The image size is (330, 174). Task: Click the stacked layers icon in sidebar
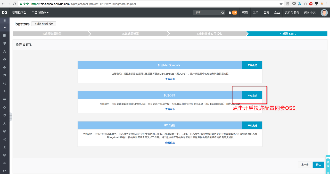[5, 99]
